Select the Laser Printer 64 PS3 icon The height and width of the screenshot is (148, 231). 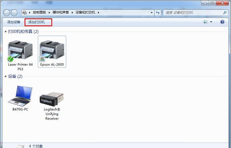coord(20,51)
